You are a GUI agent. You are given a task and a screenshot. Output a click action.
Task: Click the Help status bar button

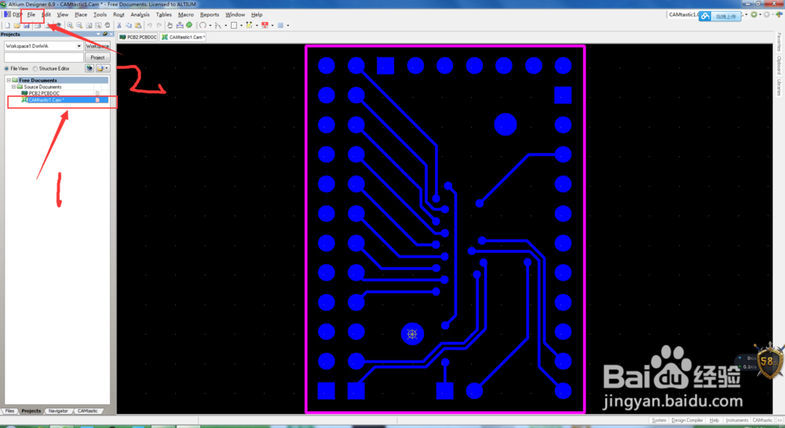pos(714,420)
